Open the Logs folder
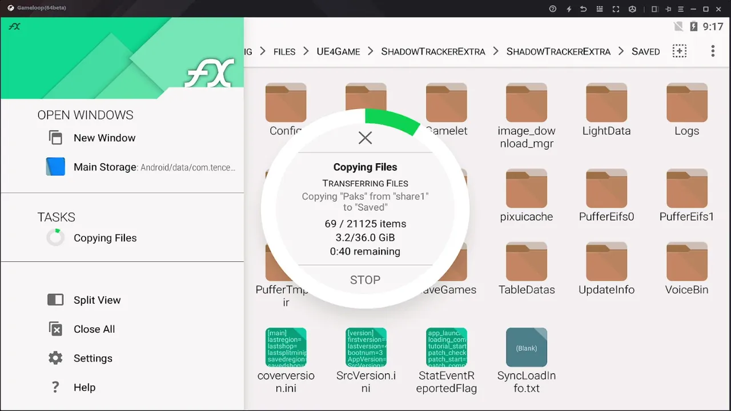Screen dimensions: 731x411 click(x=686, y=110)
